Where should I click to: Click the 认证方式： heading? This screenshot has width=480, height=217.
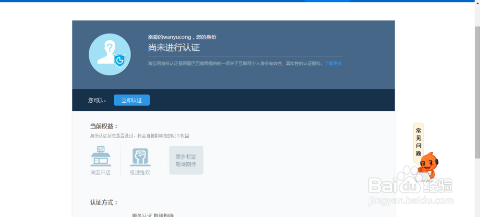tap(104, 203)
